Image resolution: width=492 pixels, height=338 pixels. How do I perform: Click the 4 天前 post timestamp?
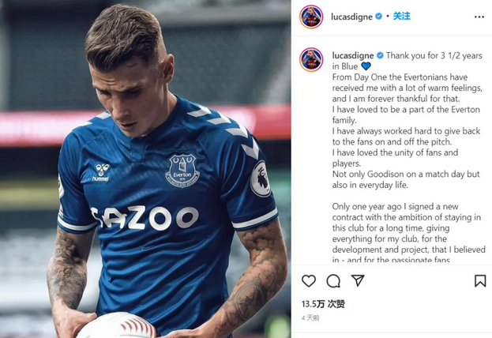tap(310, 317)
